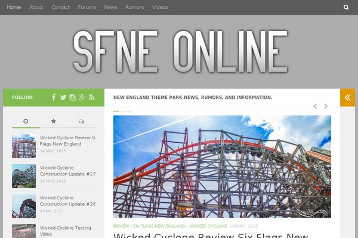This screenshot has height=238, width=358.
Task: Click thumbnail beside Construction Update #26
Action: (x=24, y=206)
